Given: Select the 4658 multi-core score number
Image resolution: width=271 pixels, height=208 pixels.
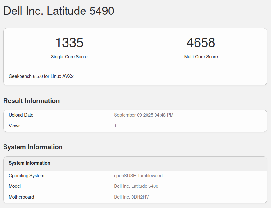Looking at the screenshot, I should coord(201,43).
